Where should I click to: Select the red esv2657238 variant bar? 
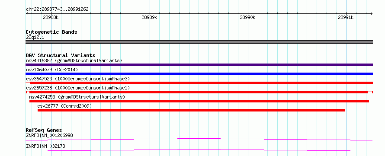click(x=199, y=92)
